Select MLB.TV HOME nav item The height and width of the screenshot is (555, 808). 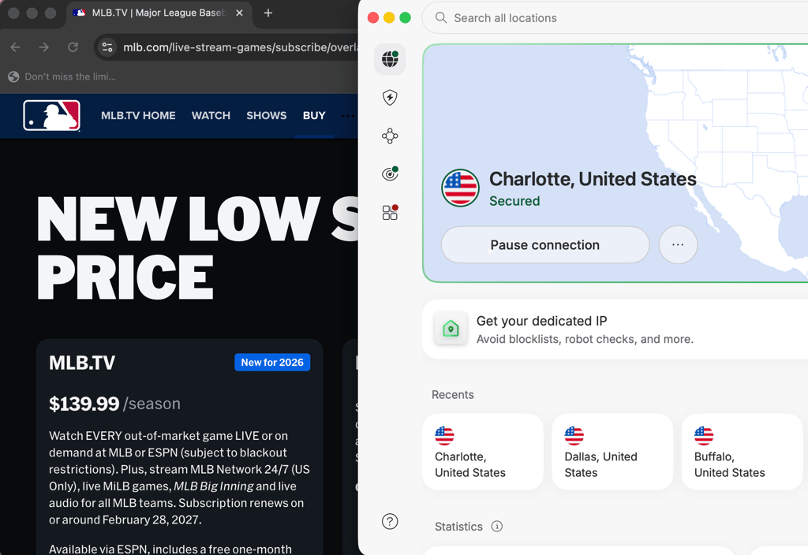[138, 116]
